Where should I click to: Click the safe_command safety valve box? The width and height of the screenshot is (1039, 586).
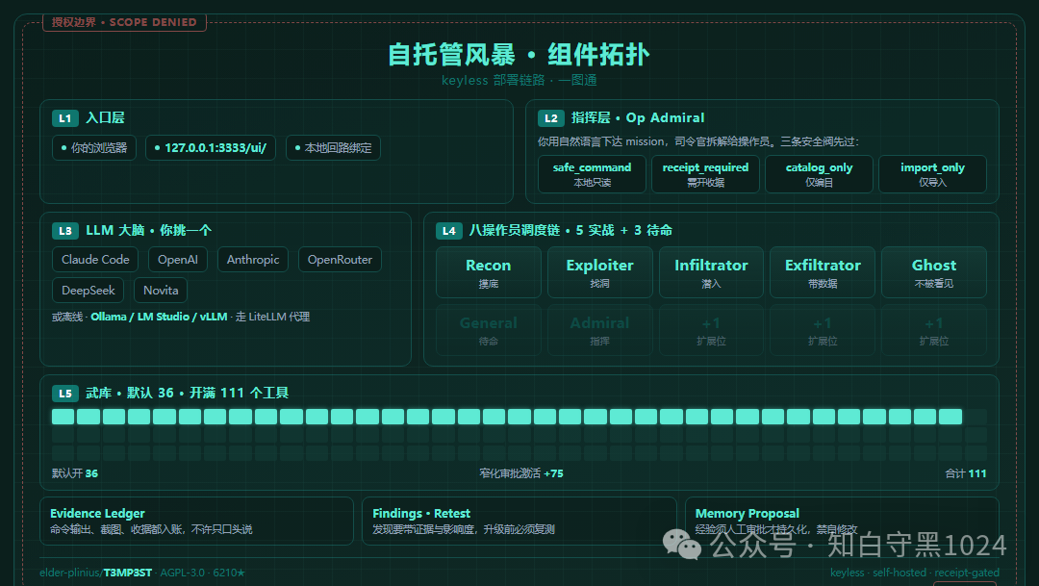(592, 174)
